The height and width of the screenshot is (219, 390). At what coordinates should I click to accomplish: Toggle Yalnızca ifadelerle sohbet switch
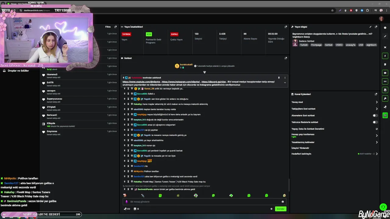point(375,122)
